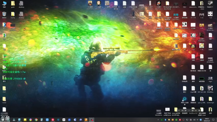Select the 价目表 file
This screenshot has height=122, width=217.
(193, 26)
